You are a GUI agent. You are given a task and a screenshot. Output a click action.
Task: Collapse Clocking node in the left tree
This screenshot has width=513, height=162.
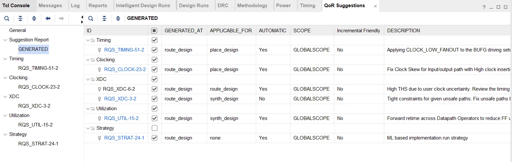point(5,78)
